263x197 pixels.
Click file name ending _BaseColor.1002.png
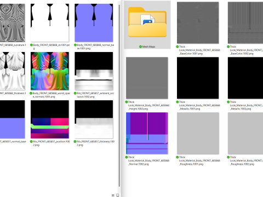click(x=247, y=50)
